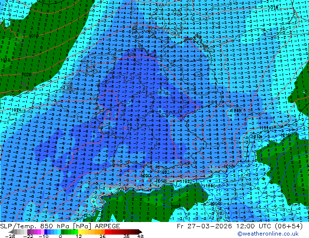Pick the bright yellow legend swatch above 12
This screenshot has height=238, width=309.
80,232
